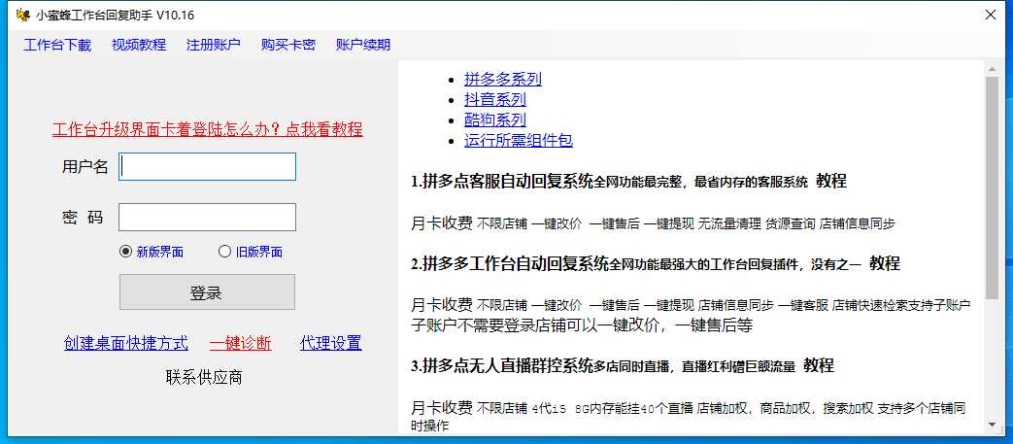The width and height of the screenshot is (1013, 444).
Task: Open the 视频教程 menu item
Action: 139,45
